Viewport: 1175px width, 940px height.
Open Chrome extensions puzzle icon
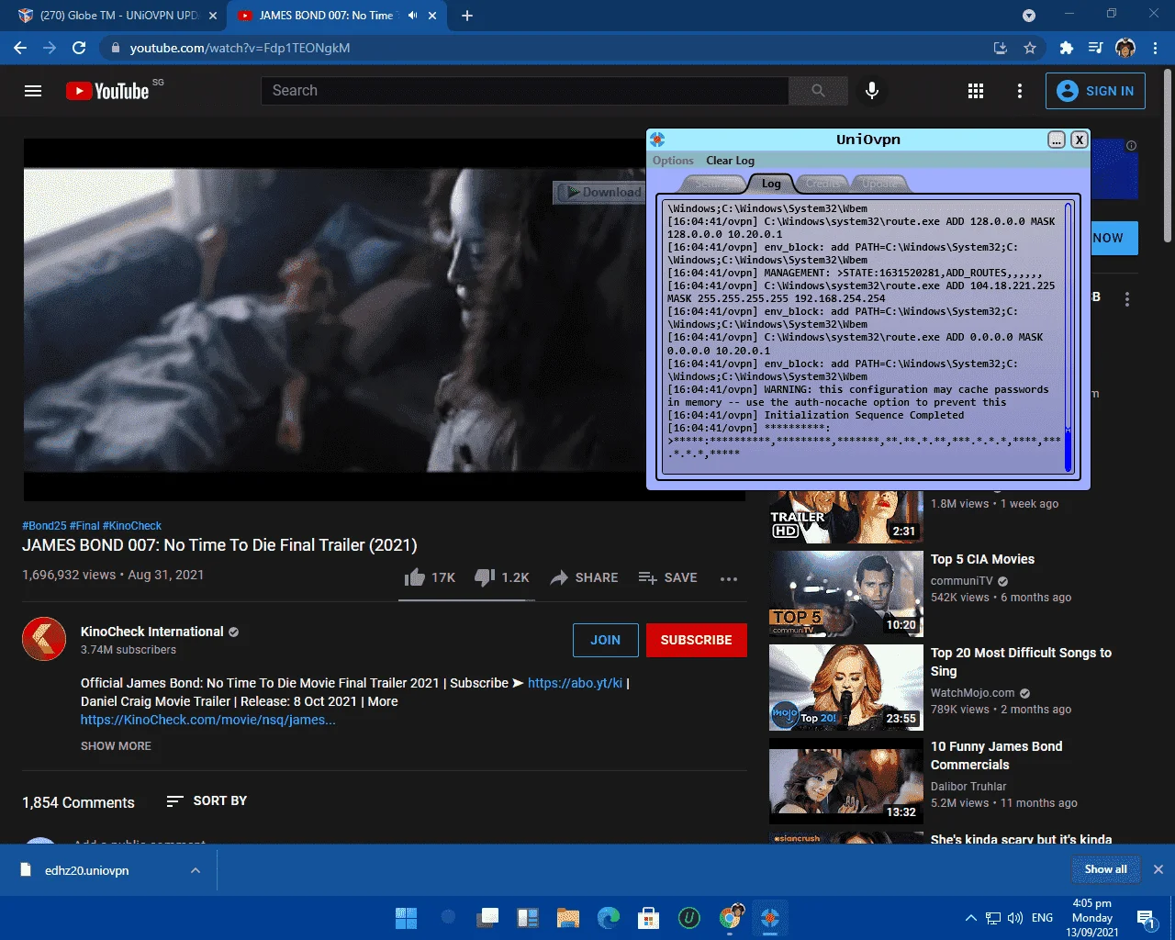click(x=1066, y=48)
